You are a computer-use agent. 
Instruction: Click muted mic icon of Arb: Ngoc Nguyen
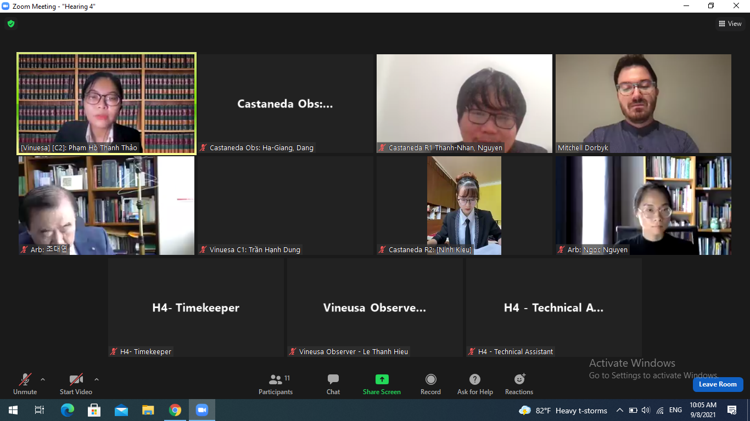562,249
